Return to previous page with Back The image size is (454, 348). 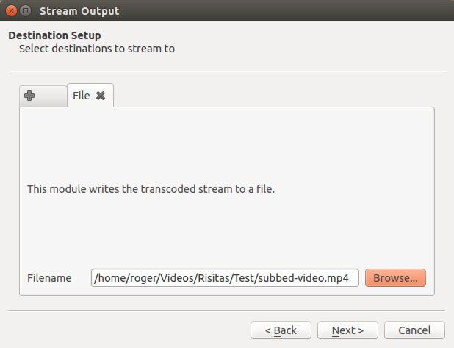click(x=281, y=330)
